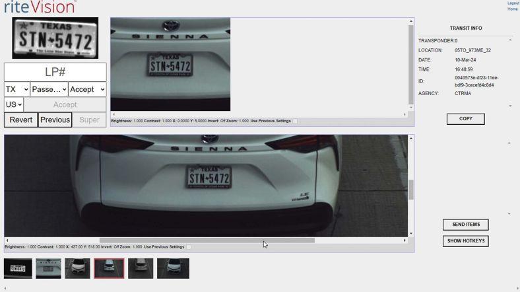Click the top image scroll-left arrow
Image resolution: width=520 pixels, height=292 pixels.
pyautogui.click(x=114, y=114)
